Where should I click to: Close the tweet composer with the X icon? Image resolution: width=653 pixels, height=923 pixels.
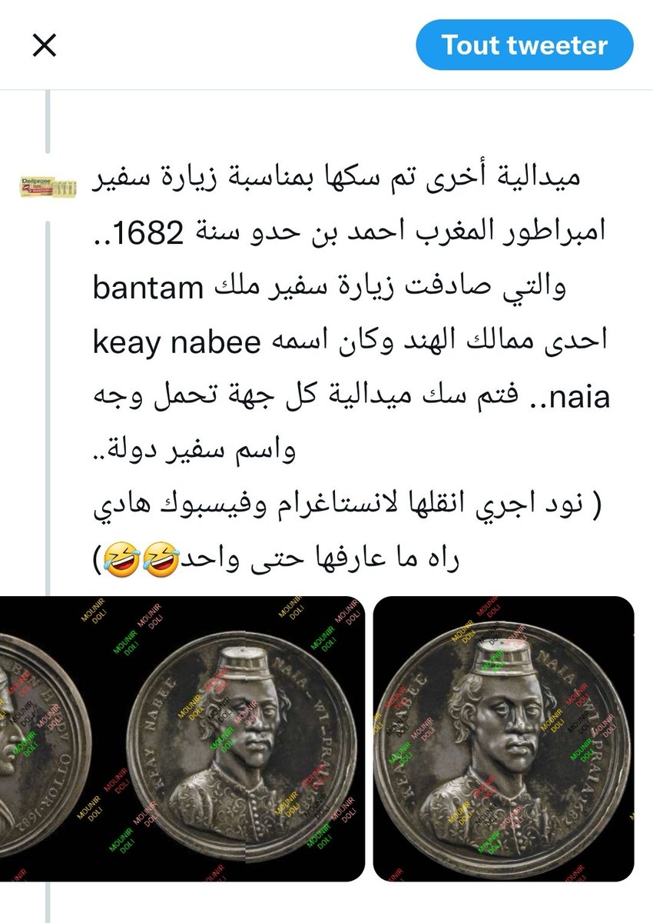point(45,46)
